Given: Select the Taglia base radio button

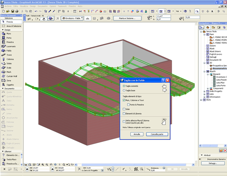Looking at the screenshot, I should [124, 91].
